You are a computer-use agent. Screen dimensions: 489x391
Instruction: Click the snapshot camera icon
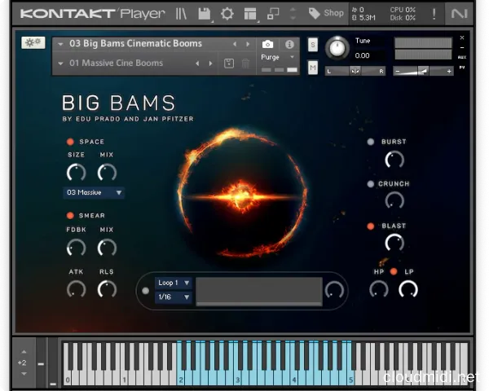[267, 44]
